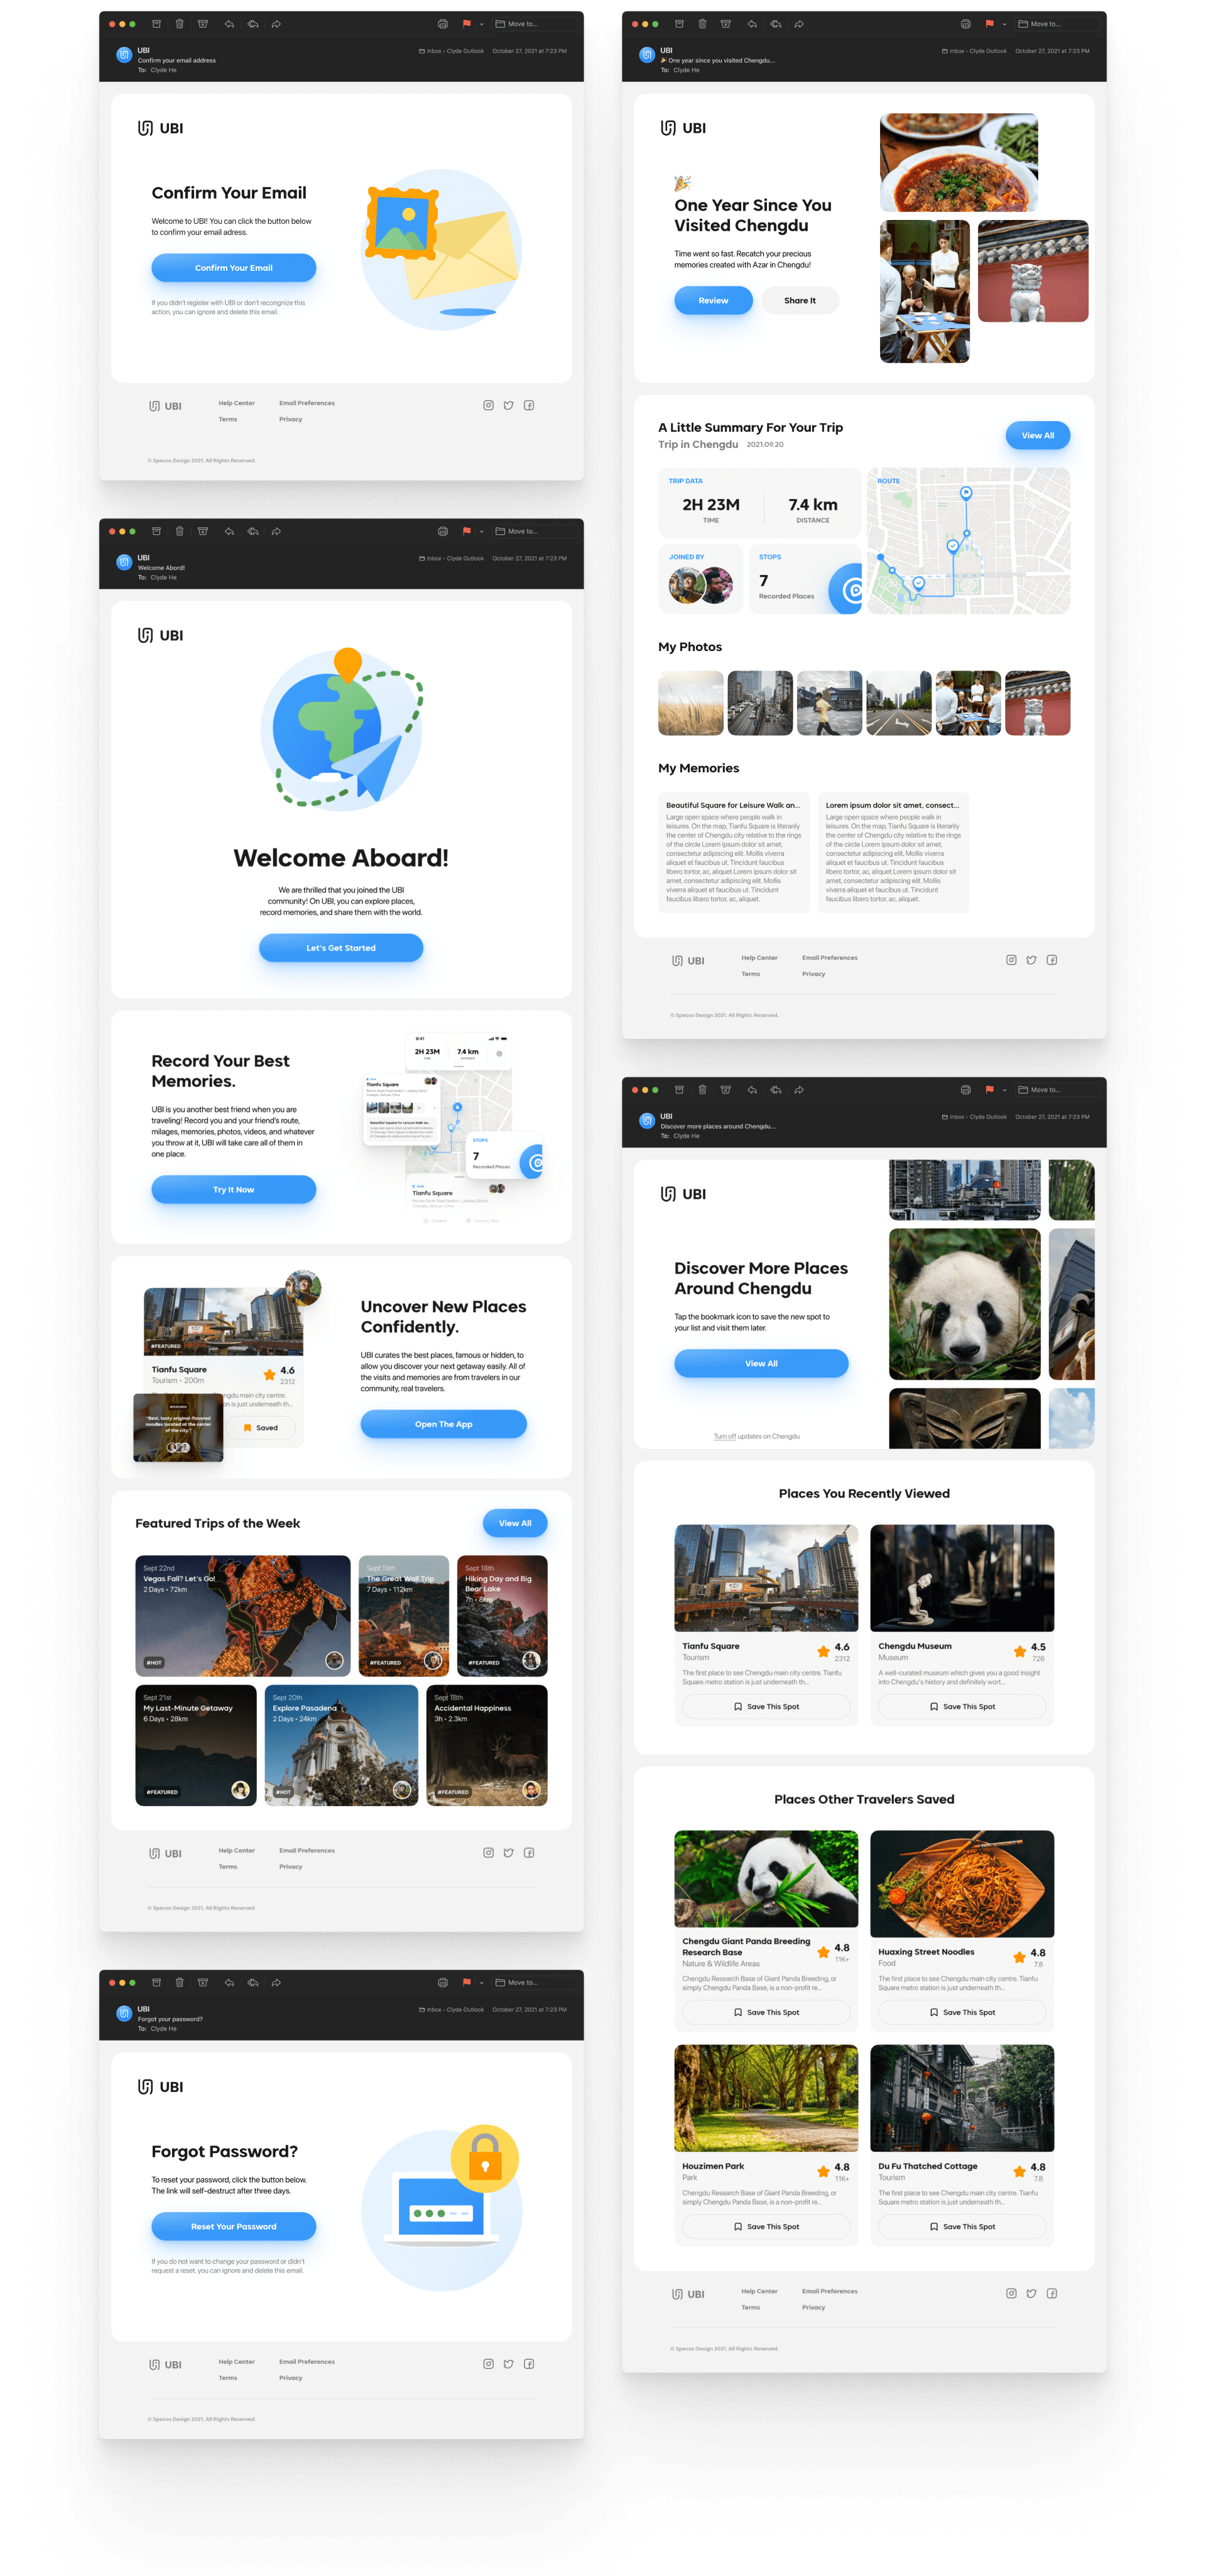The width and height of the screenshot is (1206, 2576).
Task: Open Help Center link in Welcome Aboard footer
Action: pos(237,1850)
